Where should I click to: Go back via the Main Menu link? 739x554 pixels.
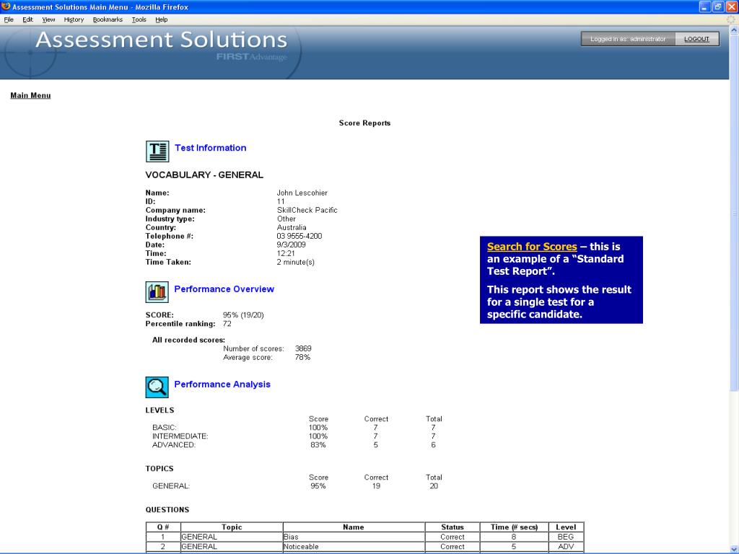tap(30, 95)
